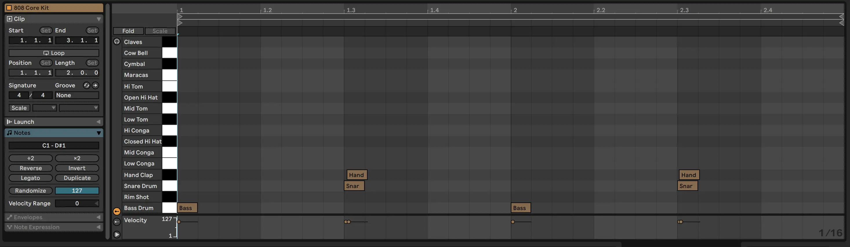Toggle the Fold button

click(128, 31)
